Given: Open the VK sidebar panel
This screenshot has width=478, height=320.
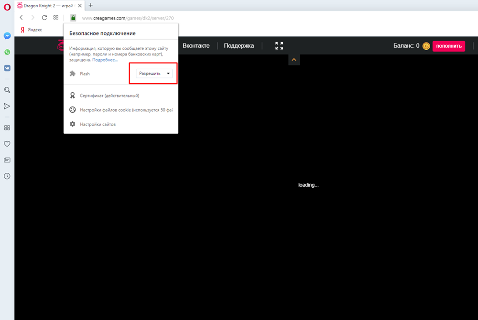Looking at the screenshot, I should pos(7,68).
